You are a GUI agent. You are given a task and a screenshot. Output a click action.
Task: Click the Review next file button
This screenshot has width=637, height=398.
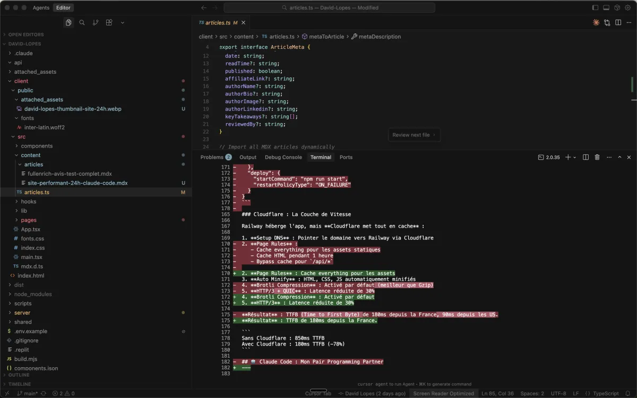coord(414,135)
